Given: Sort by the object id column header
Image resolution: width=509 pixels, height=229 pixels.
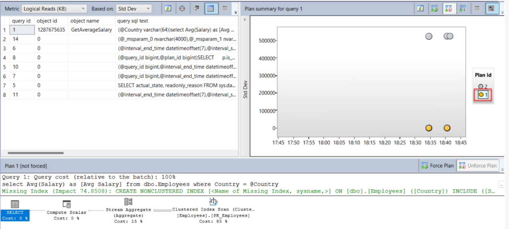Looking at the screenshot, I should click(47, 21).
